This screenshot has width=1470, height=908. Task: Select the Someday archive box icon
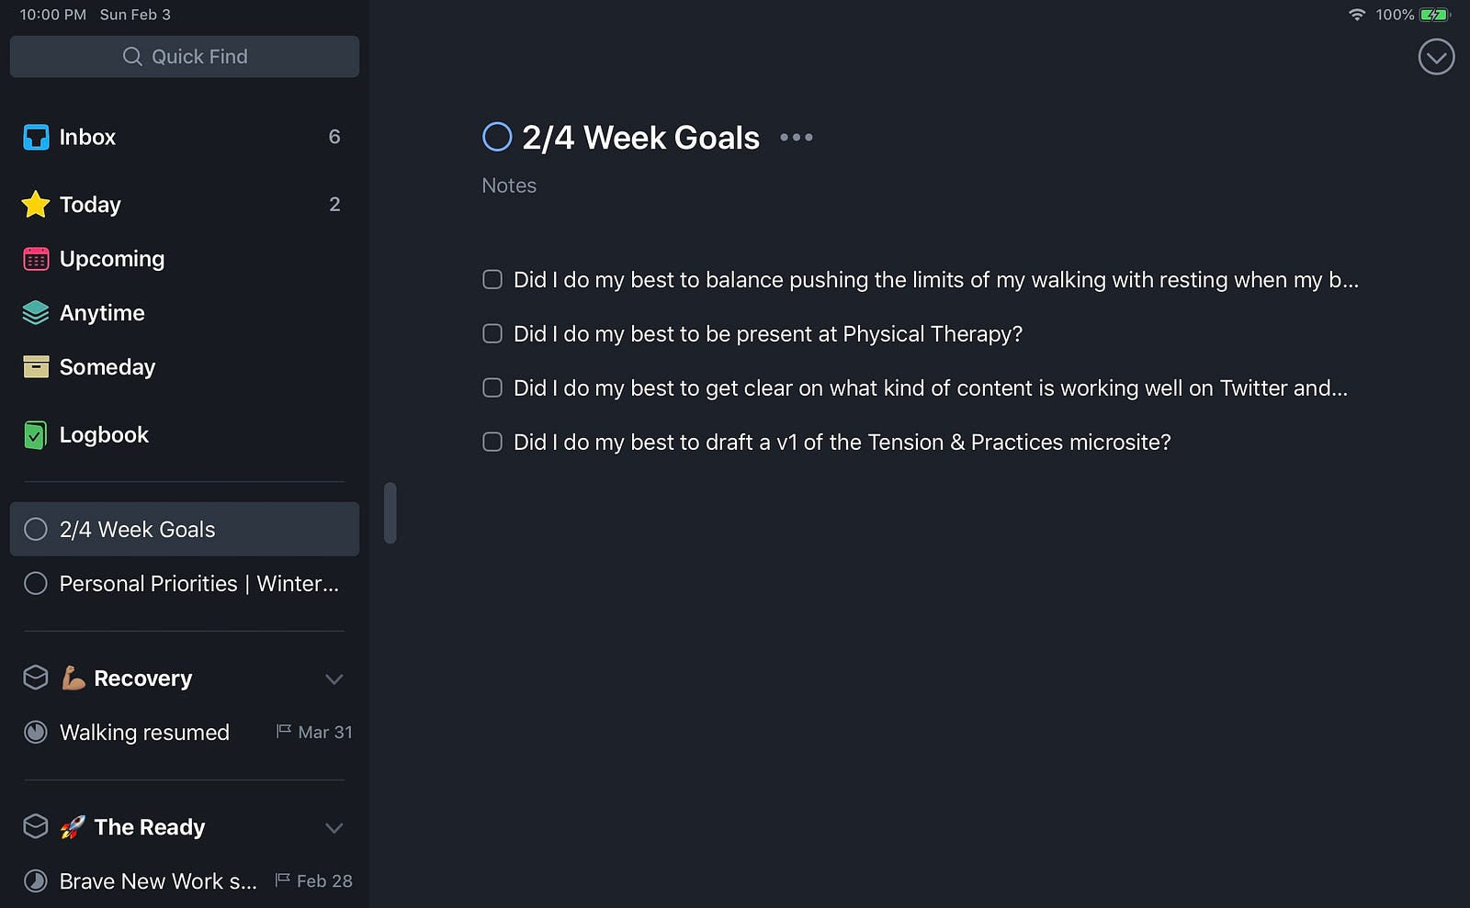[36, 367]
